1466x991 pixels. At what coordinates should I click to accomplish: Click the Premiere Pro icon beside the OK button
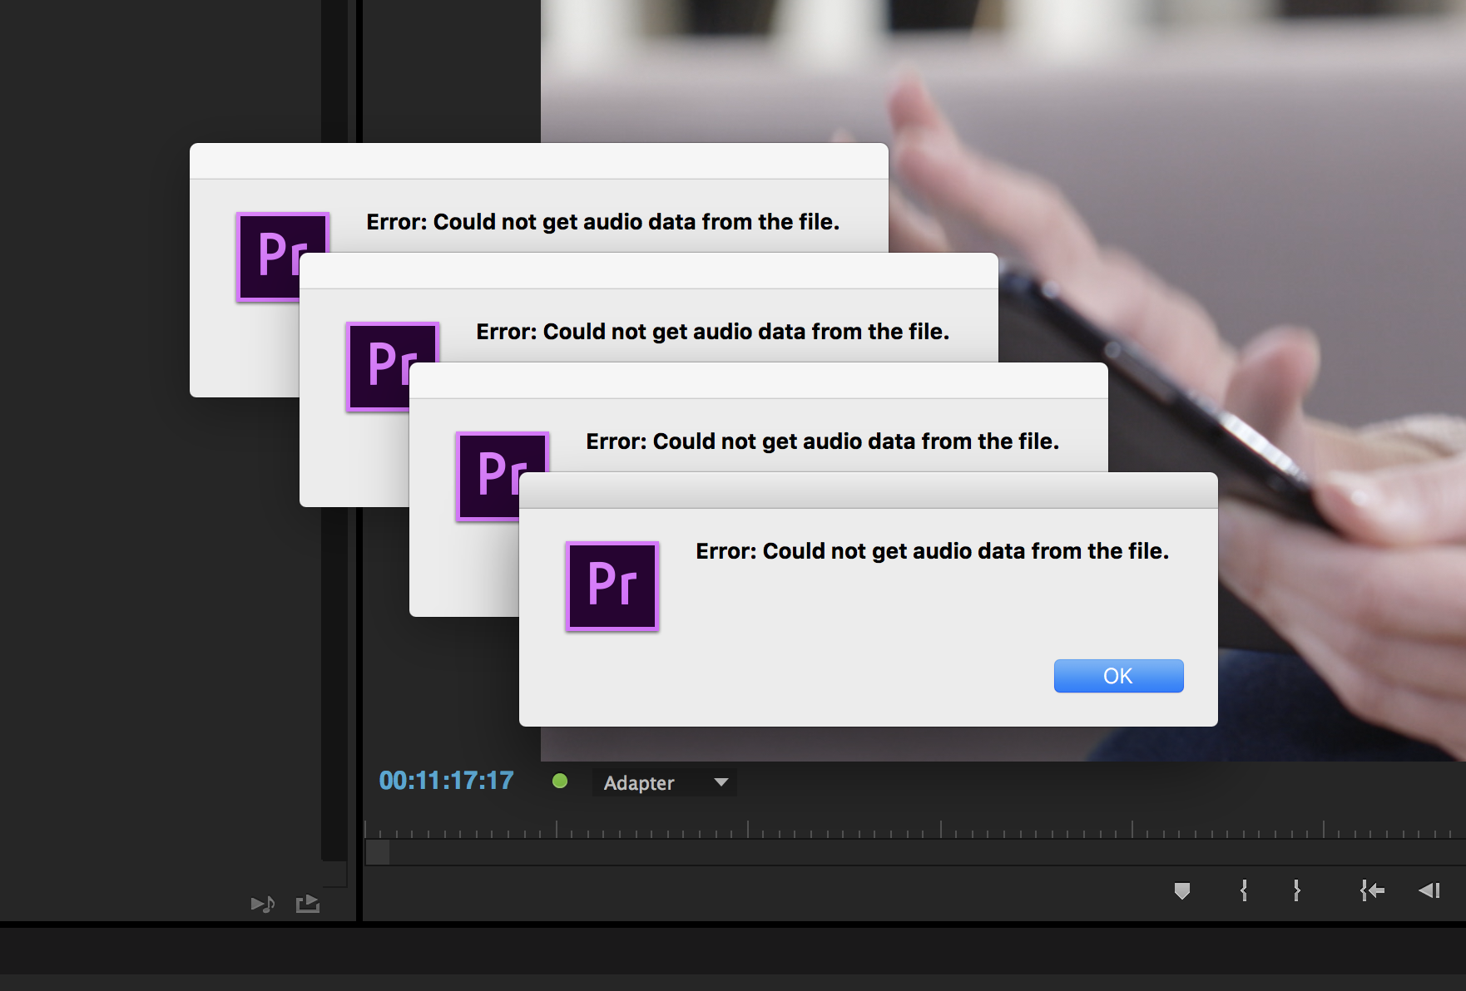[x=612, y=586]
